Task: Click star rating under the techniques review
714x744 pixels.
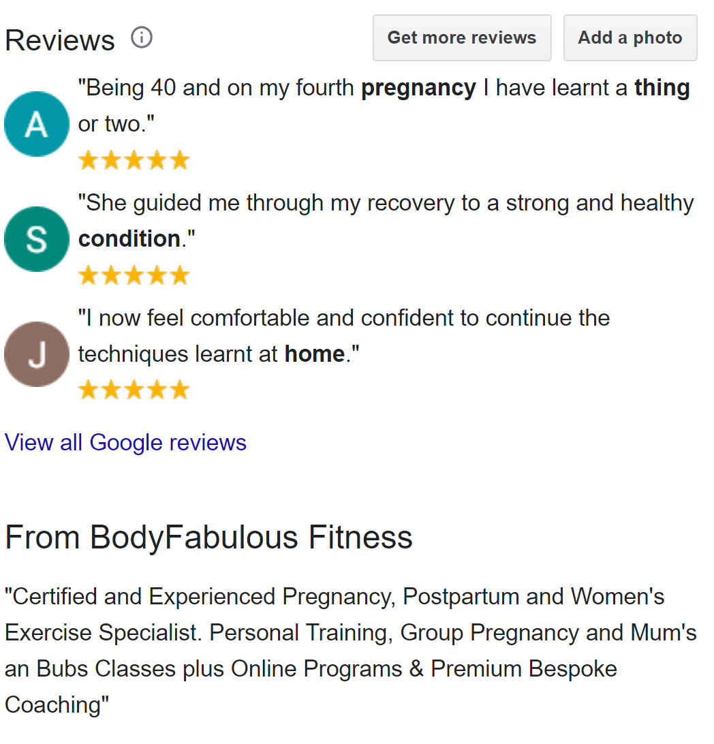Action: click(134, 390)
